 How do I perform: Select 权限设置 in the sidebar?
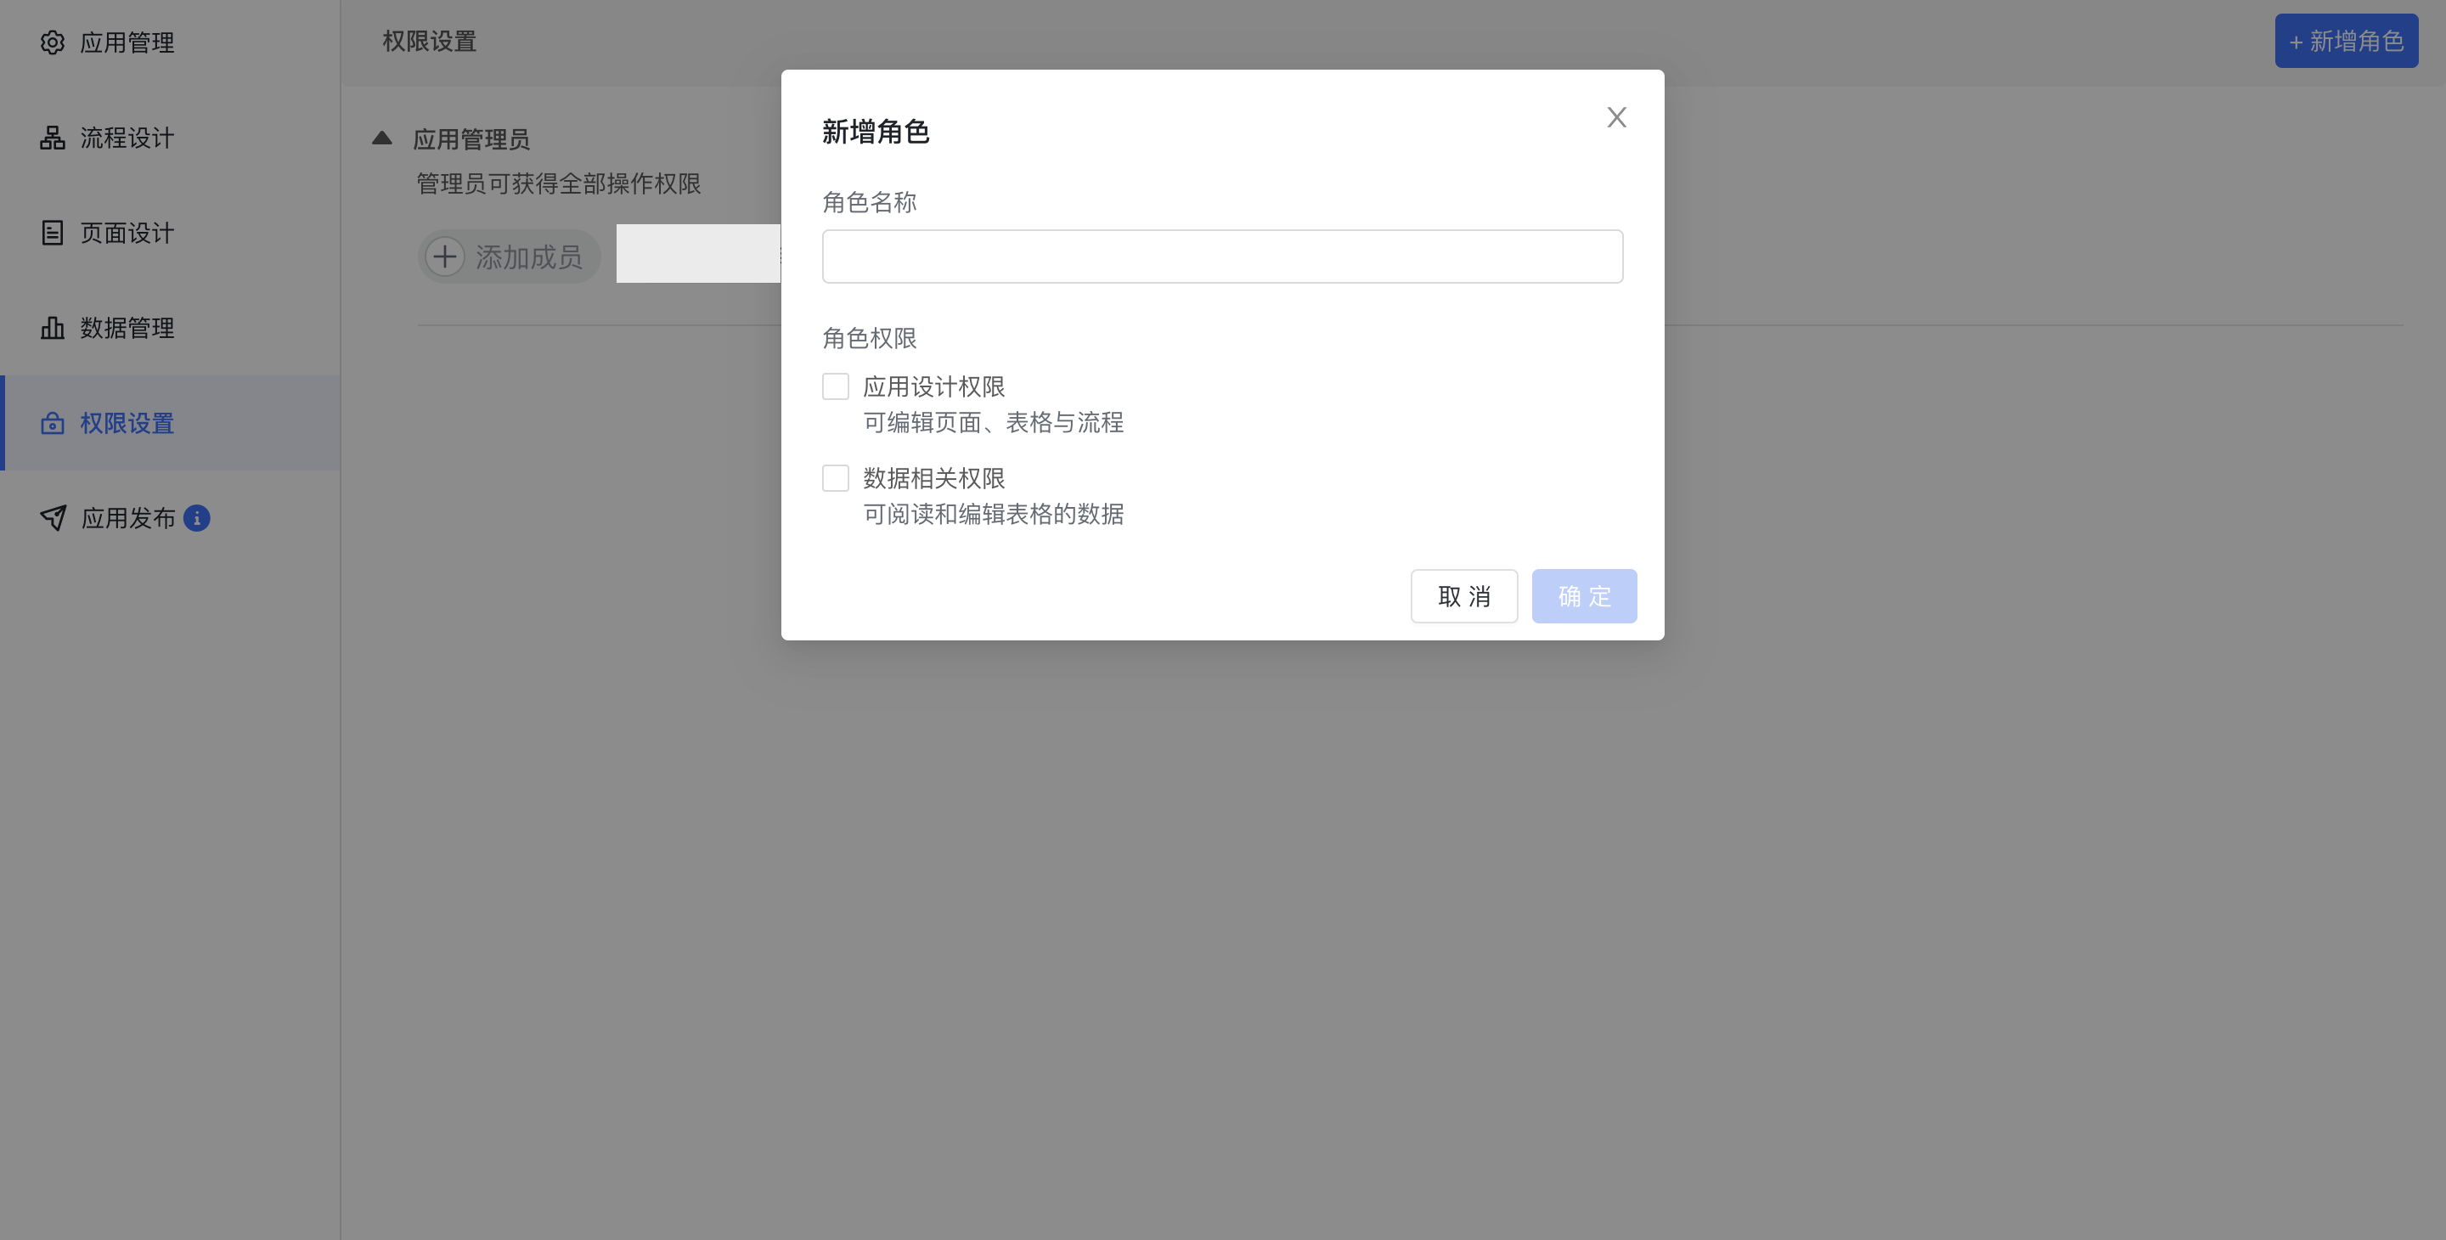[x=170, y=422]
